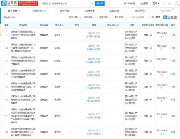
Task: Open case number 川0192民初3889号
Action: (x=94, y=87)
